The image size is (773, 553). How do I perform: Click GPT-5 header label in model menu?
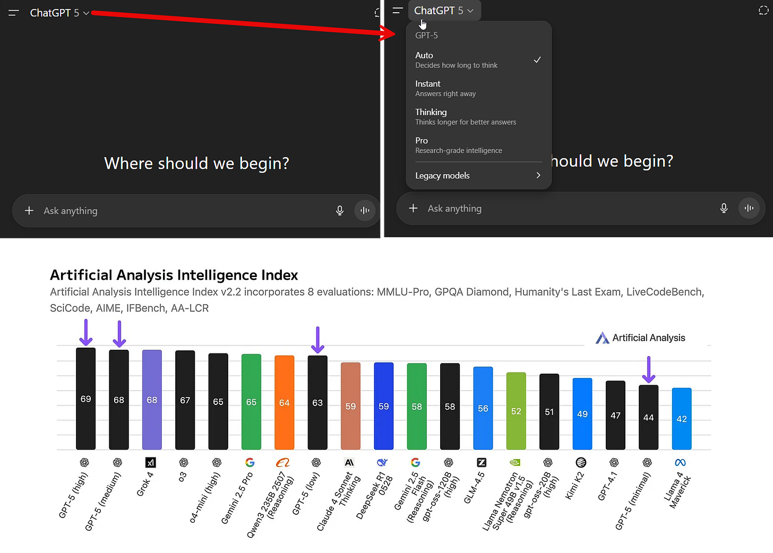(426, 36)
